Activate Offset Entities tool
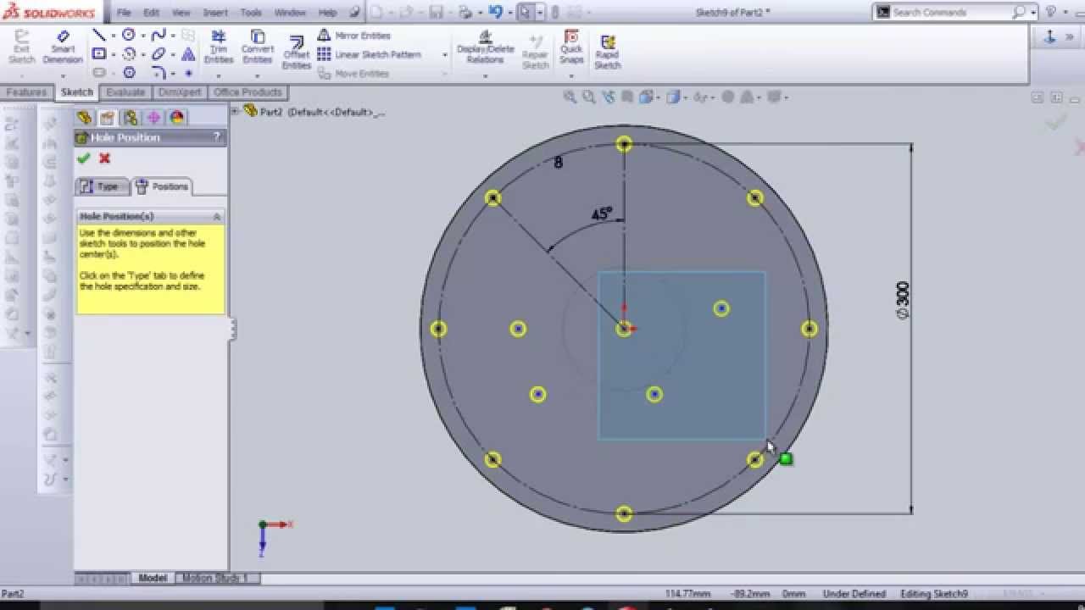This screenshot has width=1085, height=610. tap(297, 53)
